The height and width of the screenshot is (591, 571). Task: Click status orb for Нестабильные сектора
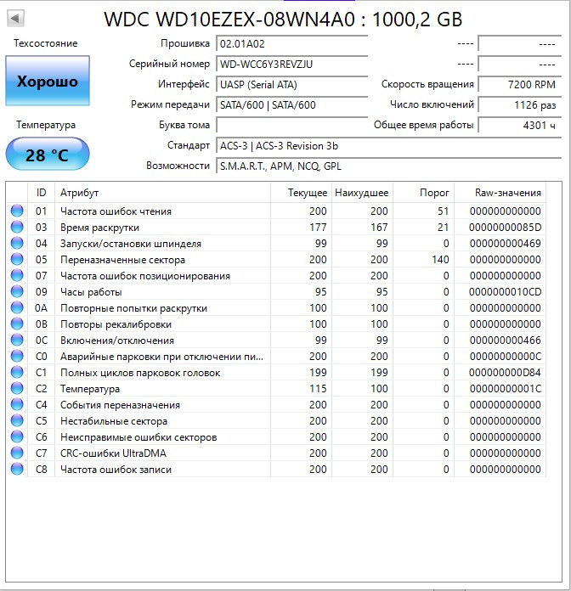point(17,421)
